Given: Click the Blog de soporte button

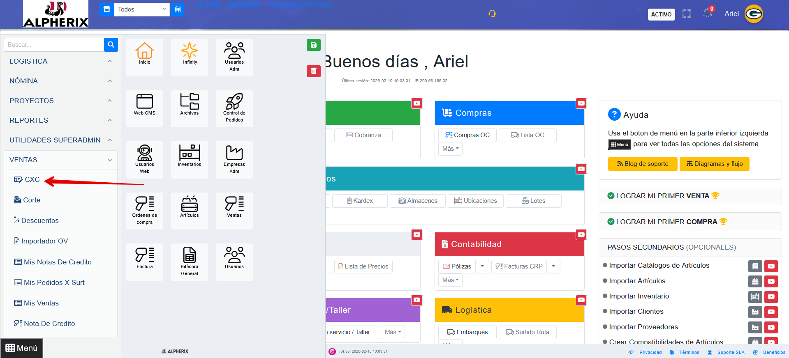Looking at the screenshot, I should tap(642, 164).
